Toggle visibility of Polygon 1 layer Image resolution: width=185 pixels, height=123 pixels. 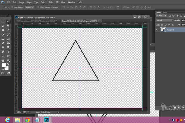click(x=157, y=30)
